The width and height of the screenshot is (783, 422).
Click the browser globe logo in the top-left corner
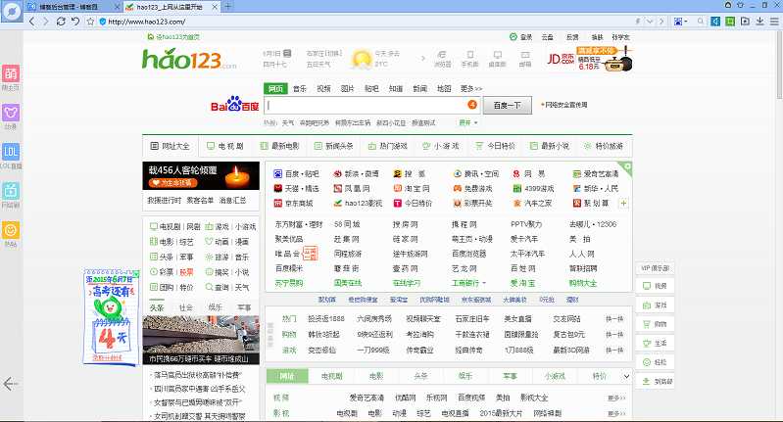(12, 11)
